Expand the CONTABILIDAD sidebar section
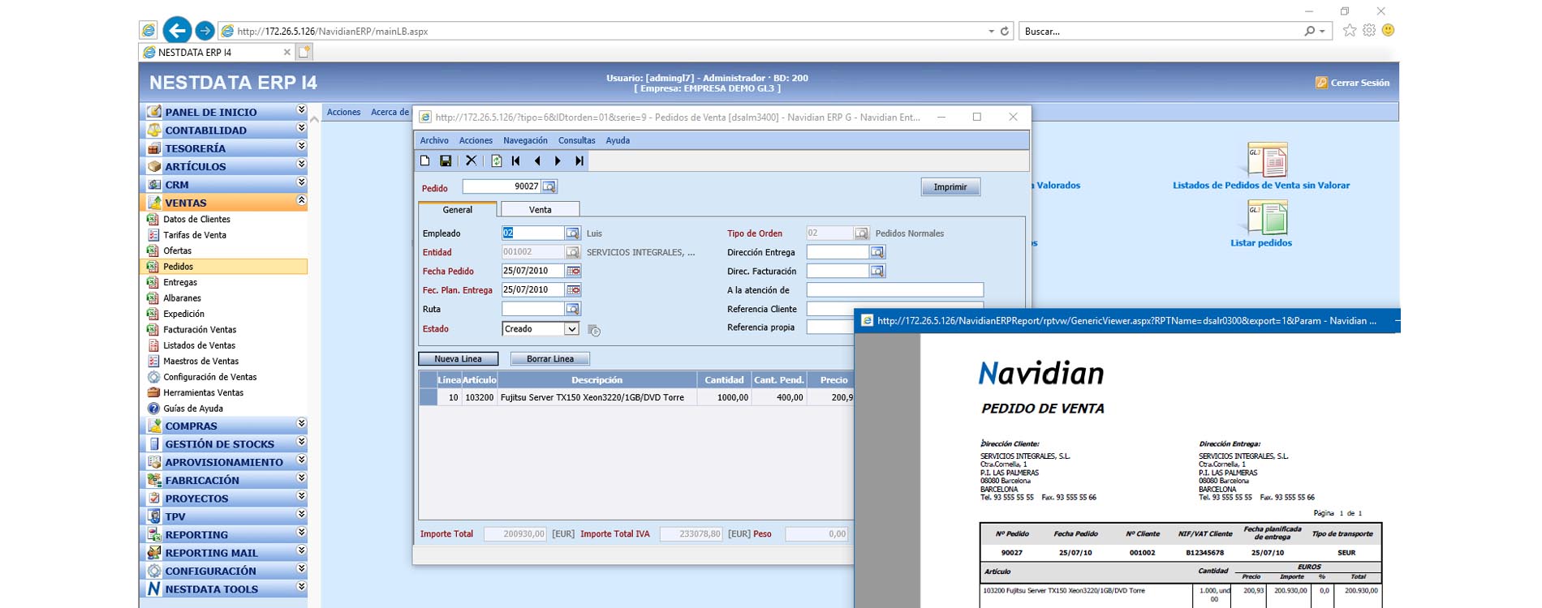This screenshot has height=608, width=1542. tap(301, 129)
